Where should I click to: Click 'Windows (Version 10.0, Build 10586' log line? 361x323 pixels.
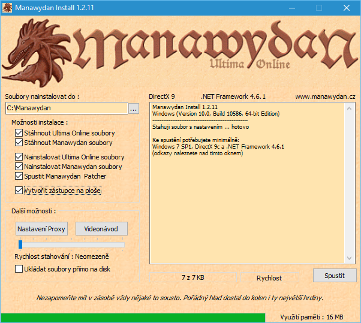216,114
